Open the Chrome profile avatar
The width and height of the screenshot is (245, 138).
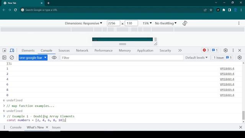pos(235,10)
